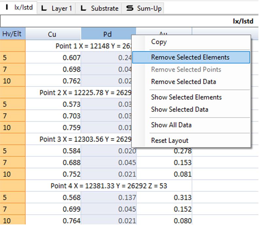This screenshot has height=226, width=259.
Task: Select Remove Selected Data option
Action: [183, 82]
